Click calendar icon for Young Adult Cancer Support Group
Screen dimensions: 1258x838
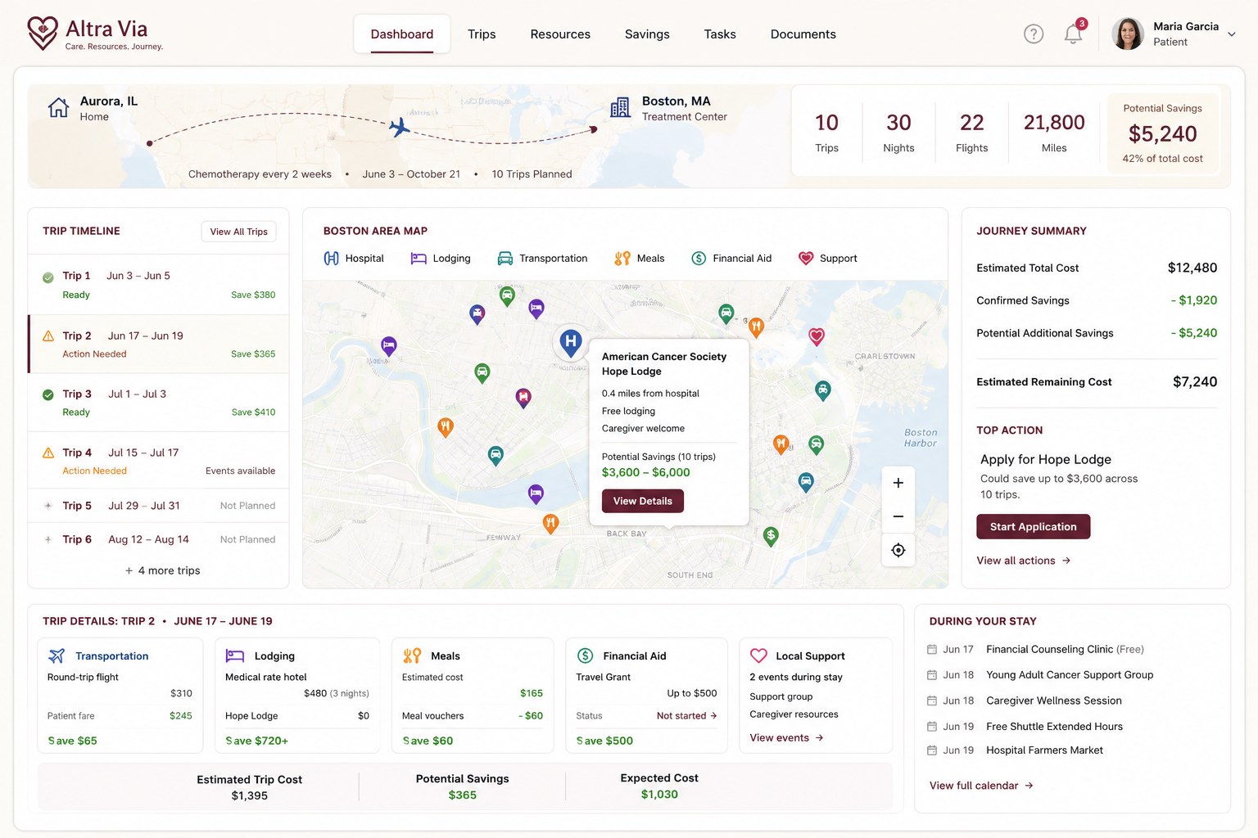[931, 675]
